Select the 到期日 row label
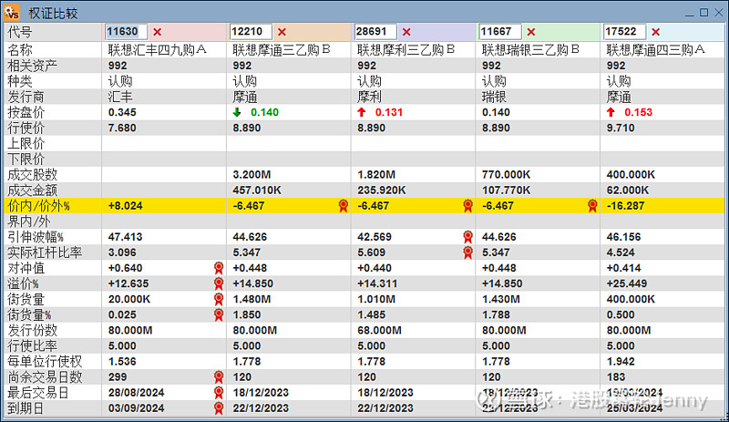The height and width of the screenshot is (422, 729). point(26,408)
